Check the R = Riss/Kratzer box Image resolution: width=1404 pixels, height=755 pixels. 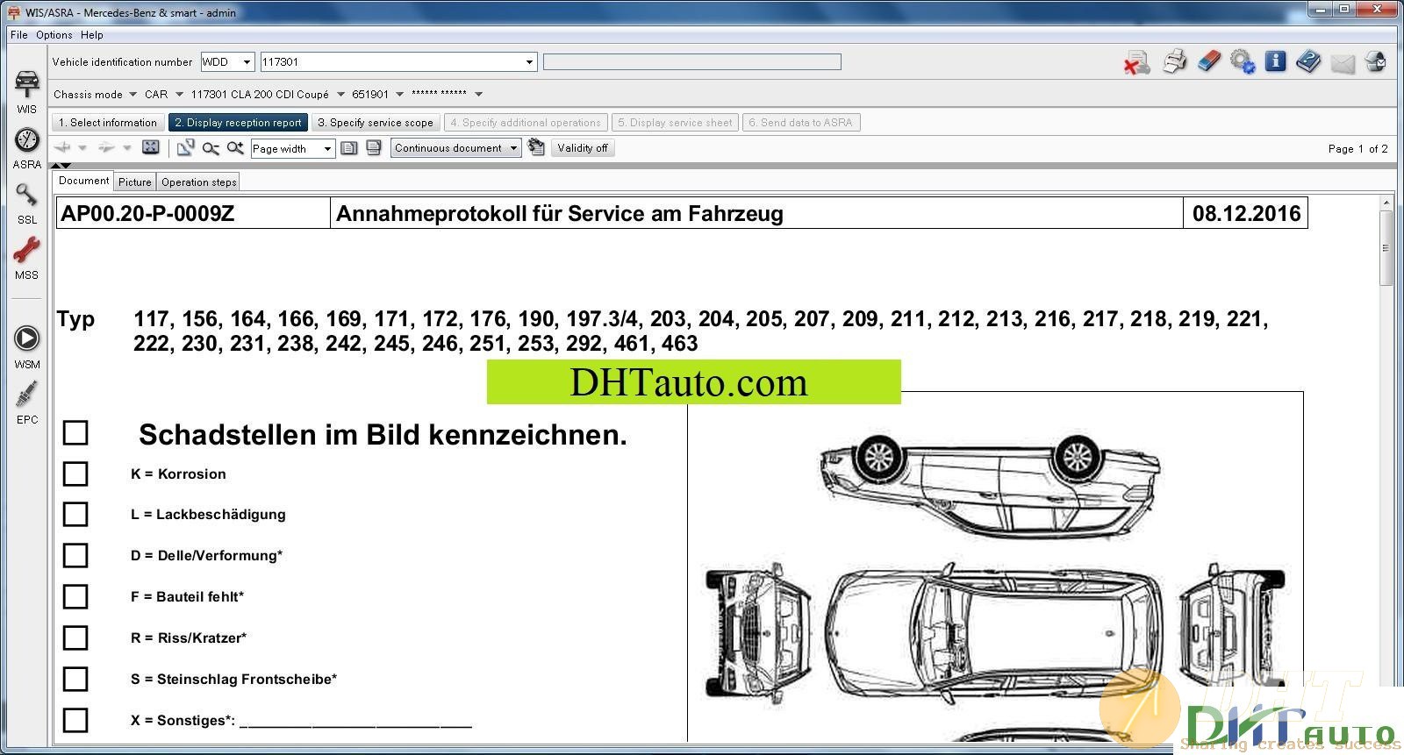[75, 637]
